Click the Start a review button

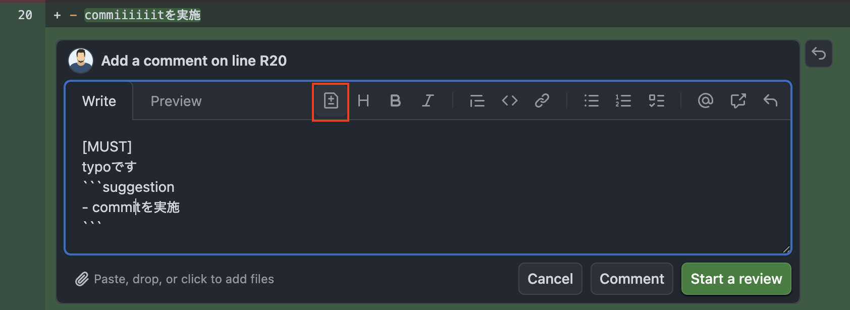click(736, 279)
